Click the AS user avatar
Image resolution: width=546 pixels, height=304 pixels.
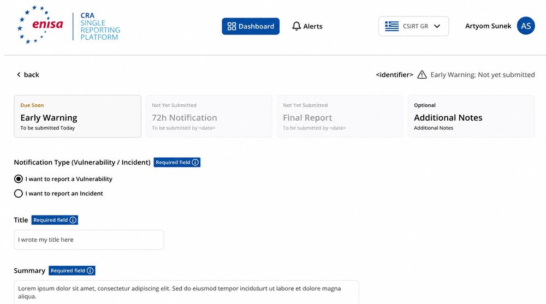click(x=526, y=26)
